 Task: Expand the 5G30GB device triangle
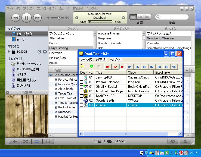click(9, 52)
